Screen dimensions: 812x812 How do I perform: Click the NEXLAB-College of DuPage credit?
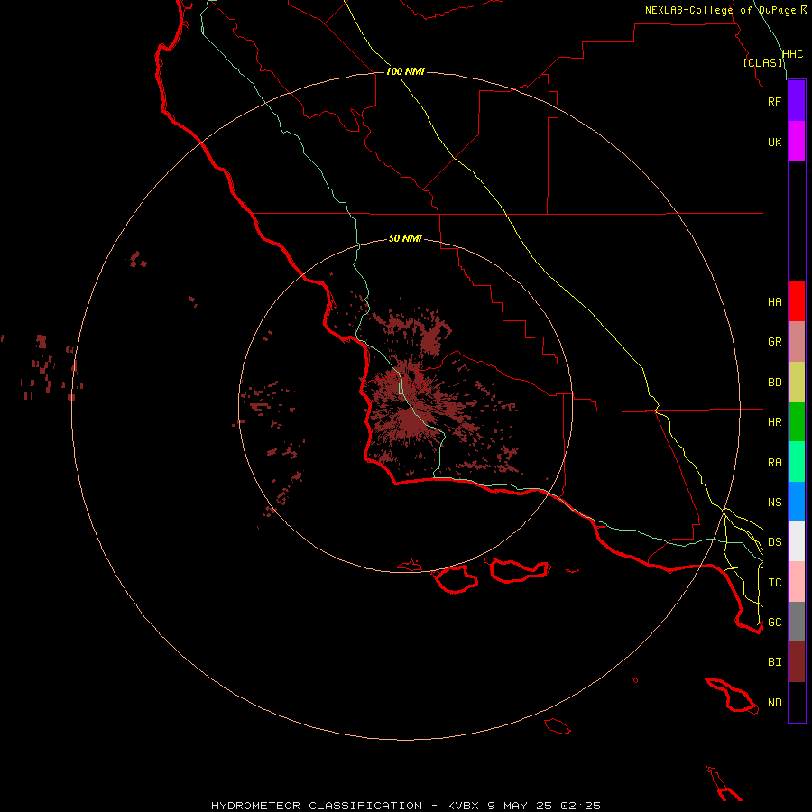[720, 10]
